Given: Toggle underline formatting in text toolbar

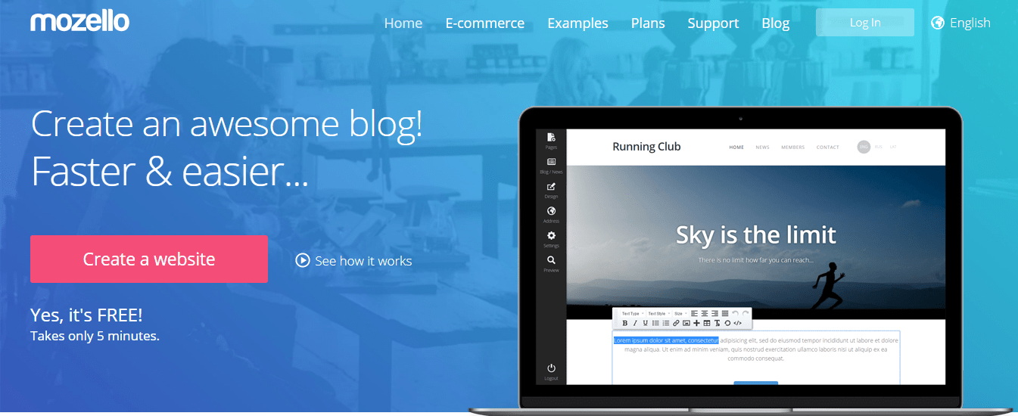Looking at the screenshot, I should [x=645, y=323].
